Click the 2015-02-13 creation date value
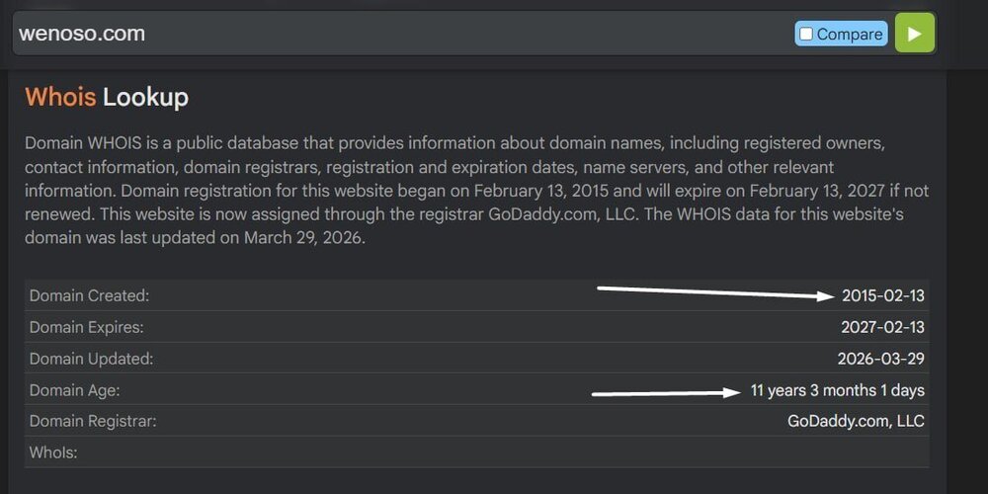The height and width of the screenshot is (494, 988). coord(882,295)
